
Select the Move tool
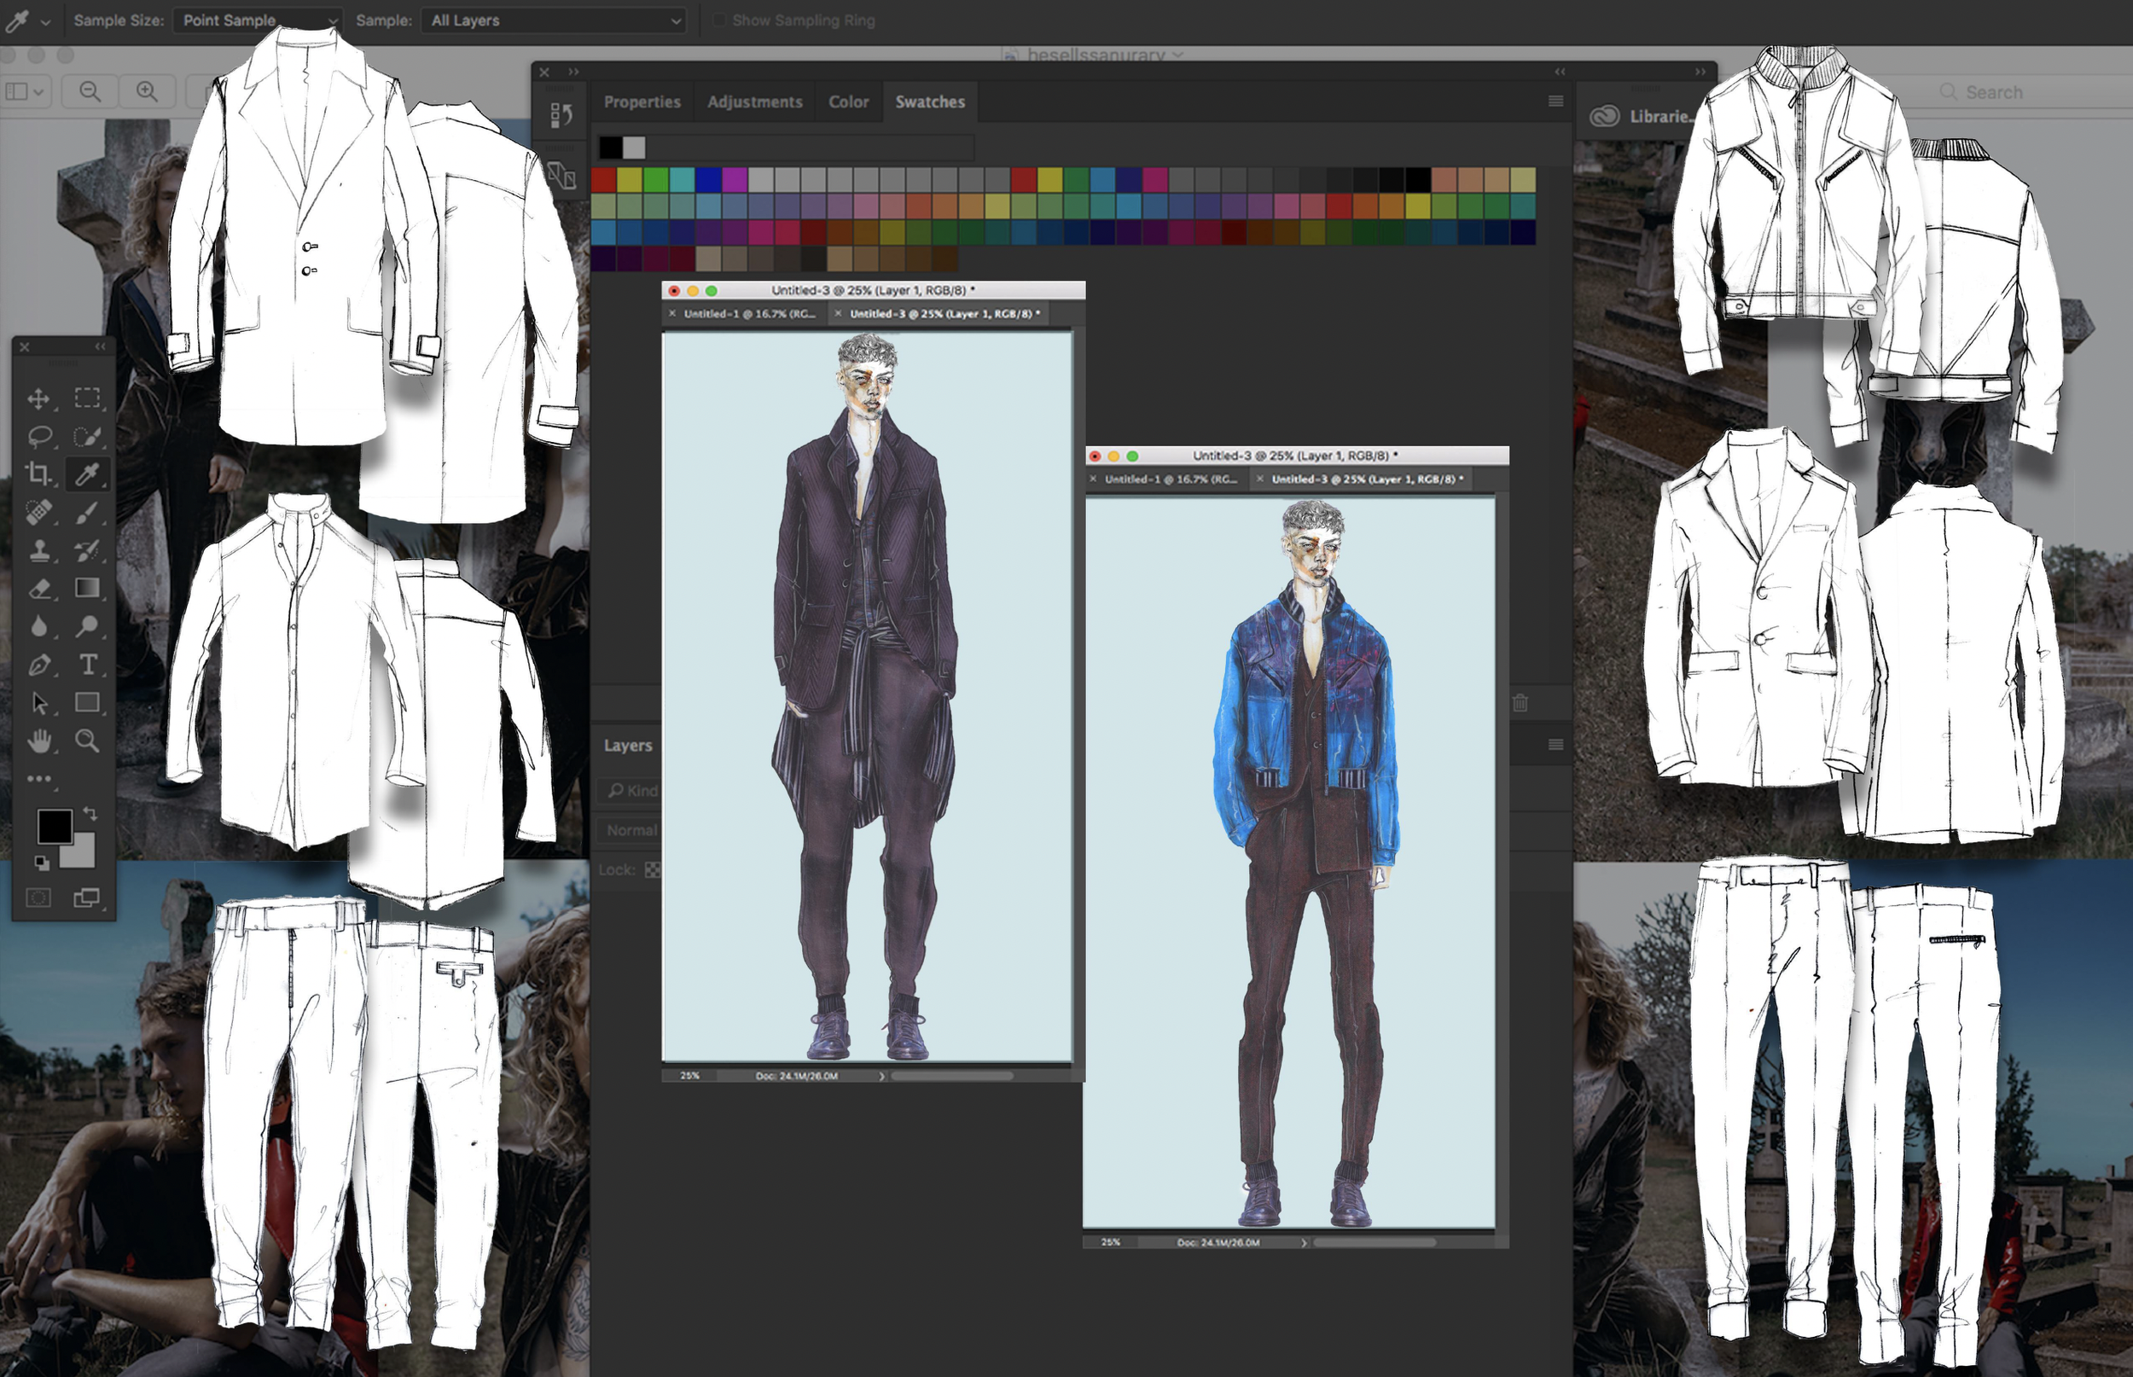point(38,398)
